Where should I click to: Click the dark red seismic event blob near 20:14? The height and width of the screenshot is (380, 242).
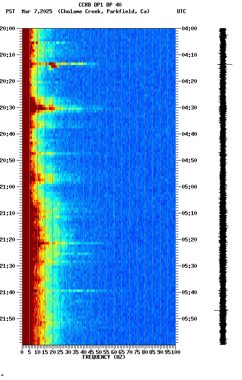click(53, 65)
